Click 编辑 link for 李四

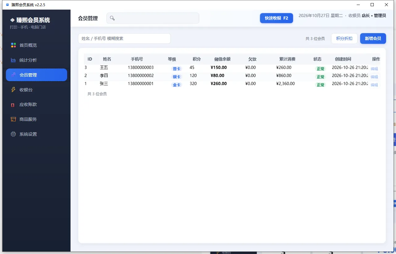pos(374,77)
